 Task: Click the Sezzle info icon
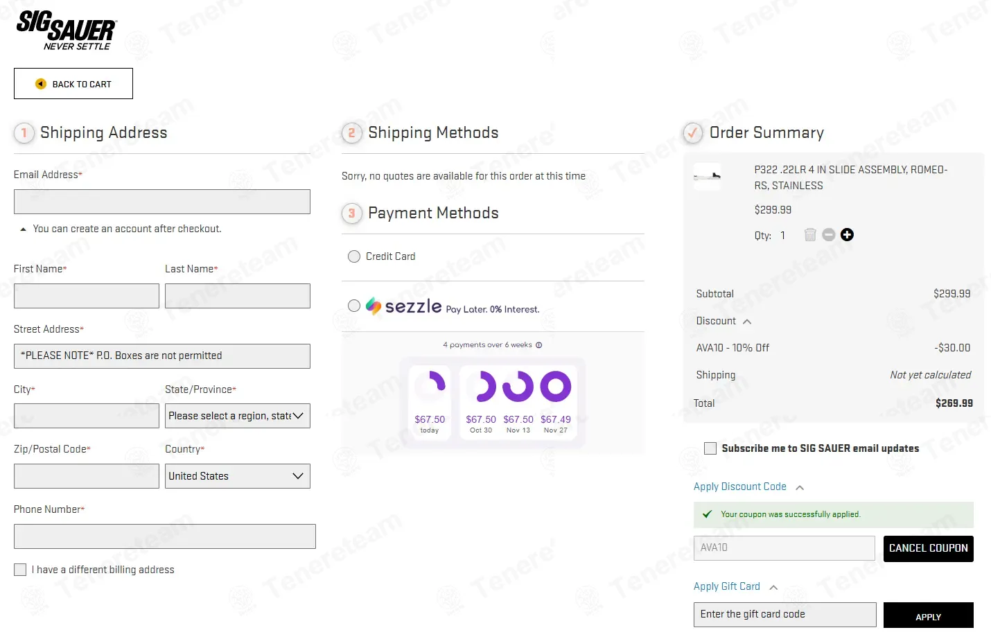pos(539,345)
